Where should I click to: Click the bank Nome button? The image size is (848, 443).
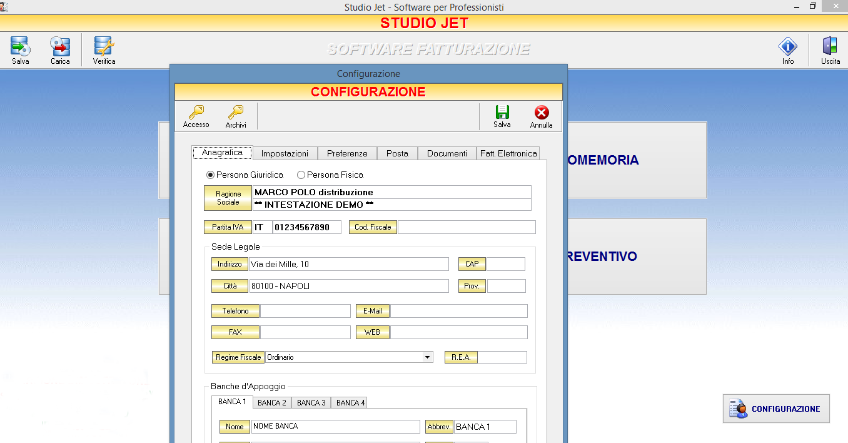coord(235,427)
